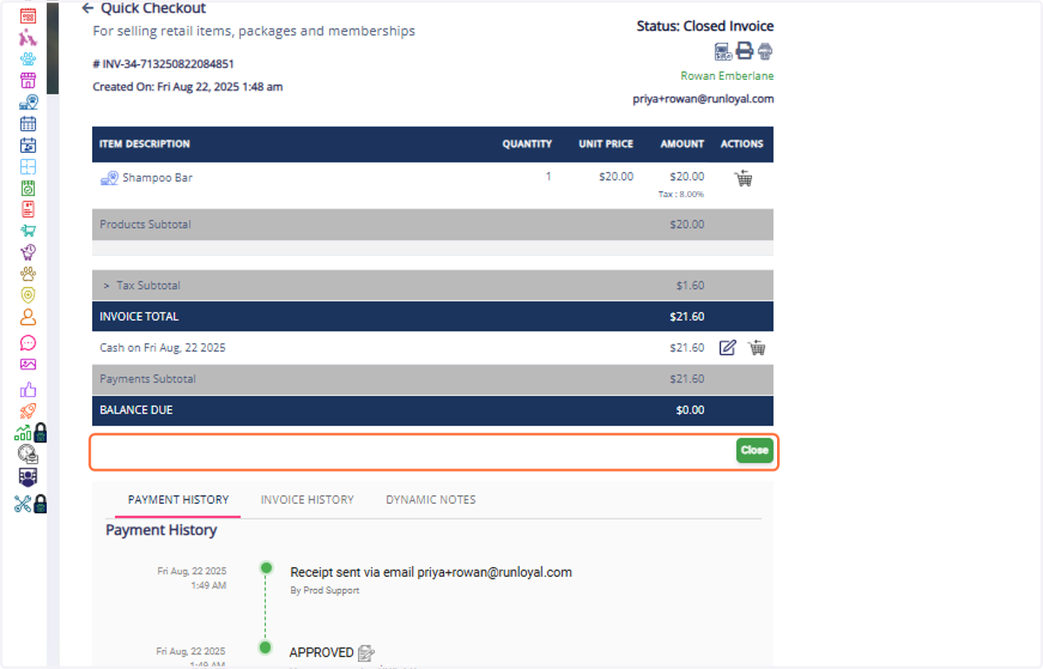Click the ITEM DESCRIPTION column header

click(144, 144)
